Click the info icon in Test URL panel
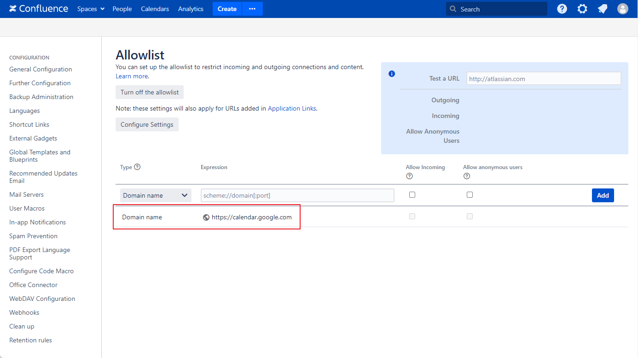Screen dimensions: 638x358 (x=392, y=74)
